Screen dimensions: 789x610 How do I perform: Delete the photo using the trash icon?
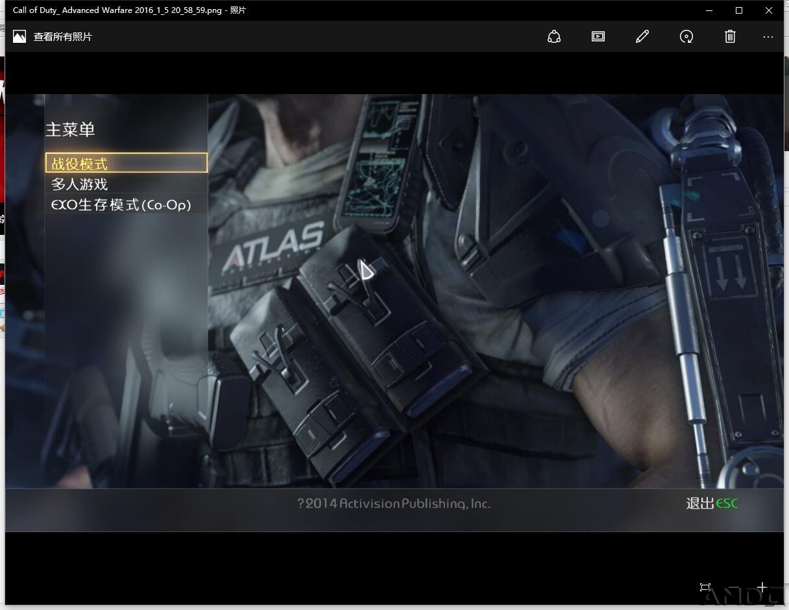pyautogui.click(x=730, y=36)
